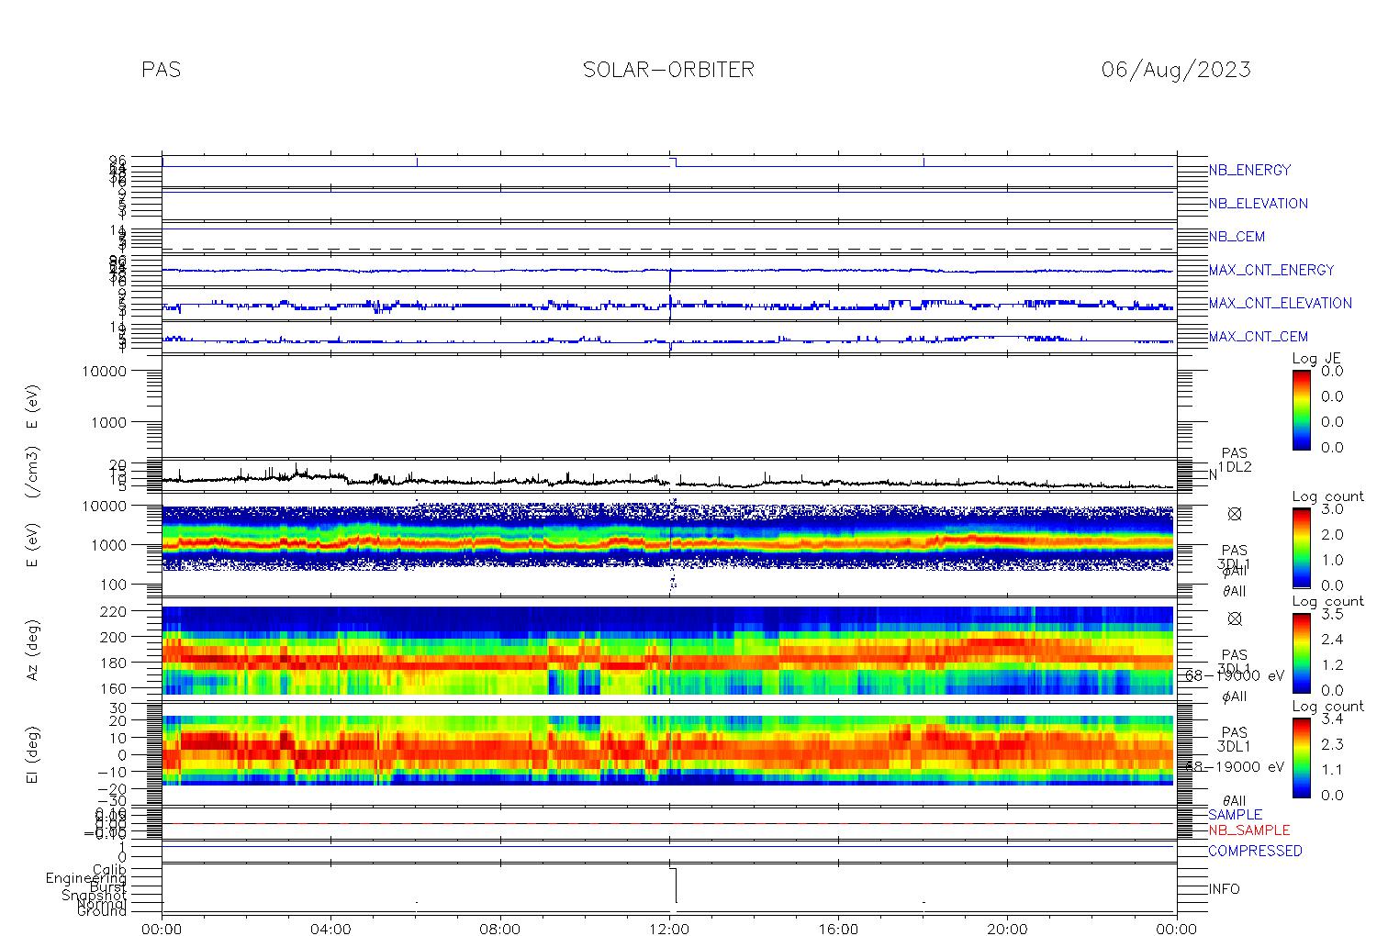Select the NB_CEM panel label
1388x936 pixels.
(1237, 237)
